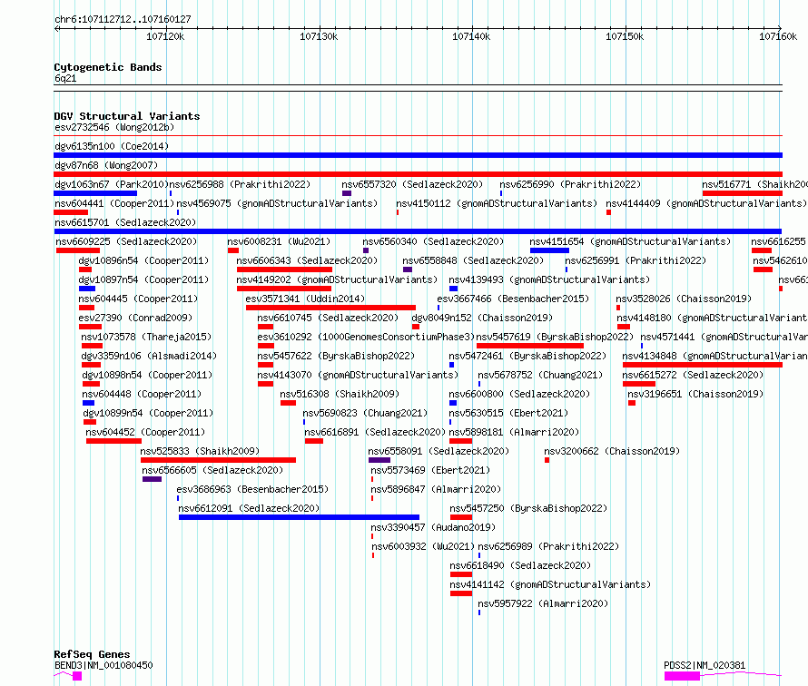Click the nsv4151654 (gnomADStructuralVariants) label
The image size is (808, 686).
pyautogui.click(x=630, y=241)
